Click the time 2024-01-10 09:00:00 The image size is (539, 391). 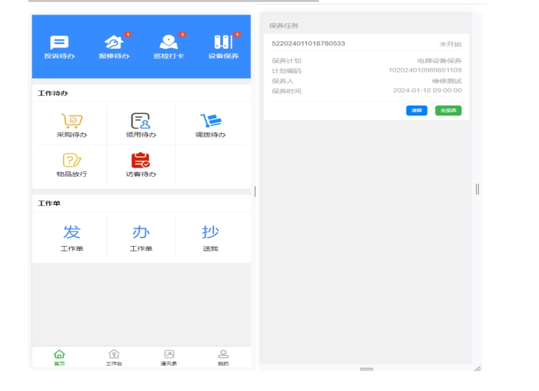click(x=427, y=90)
